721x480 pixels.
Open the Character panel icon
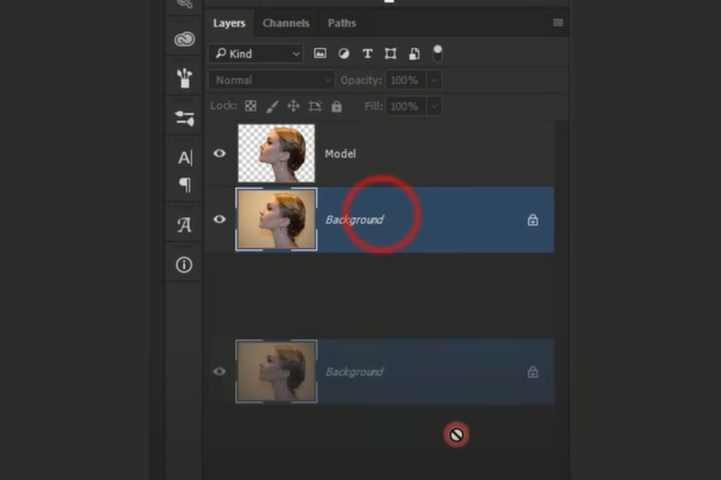(185, 157)
